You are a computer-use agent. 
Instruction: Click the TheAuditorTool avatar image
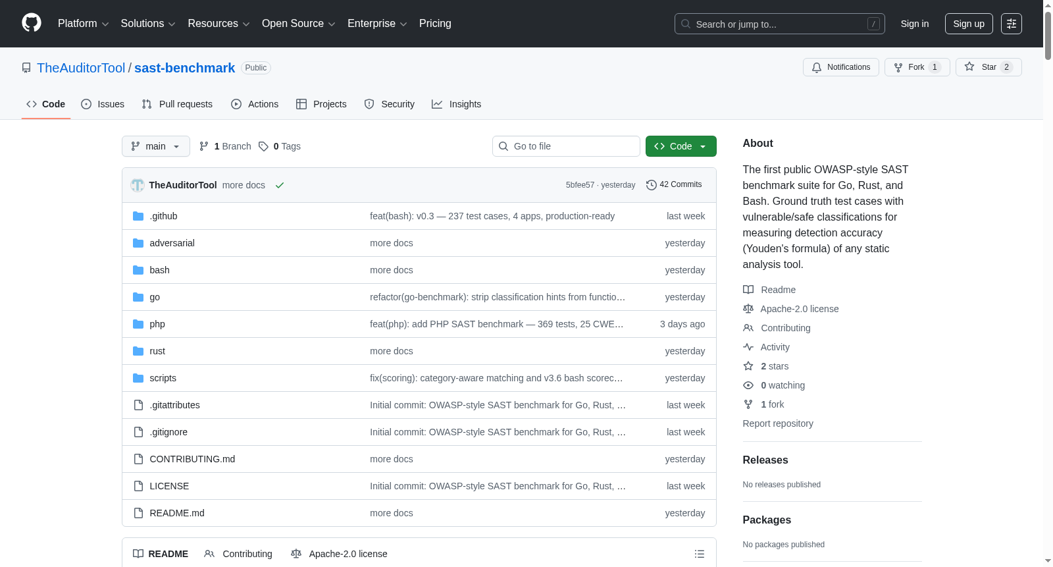138,185
